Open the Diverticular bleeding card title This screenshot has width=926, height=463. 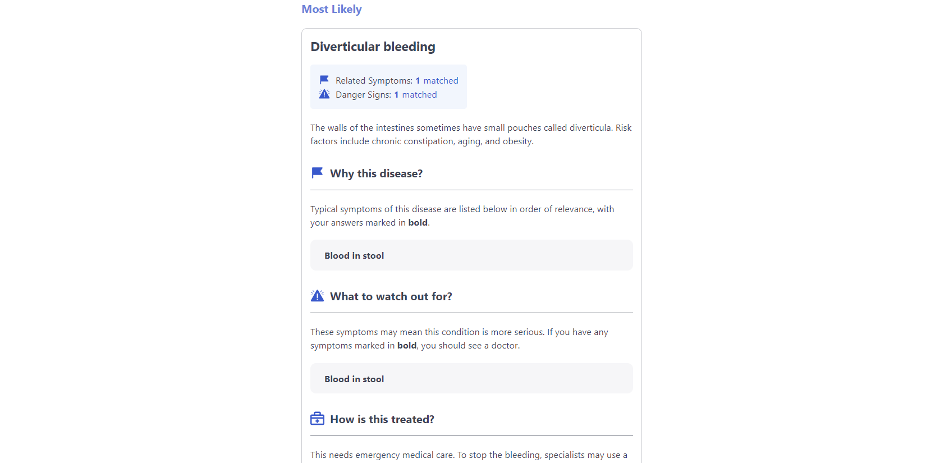373,47
